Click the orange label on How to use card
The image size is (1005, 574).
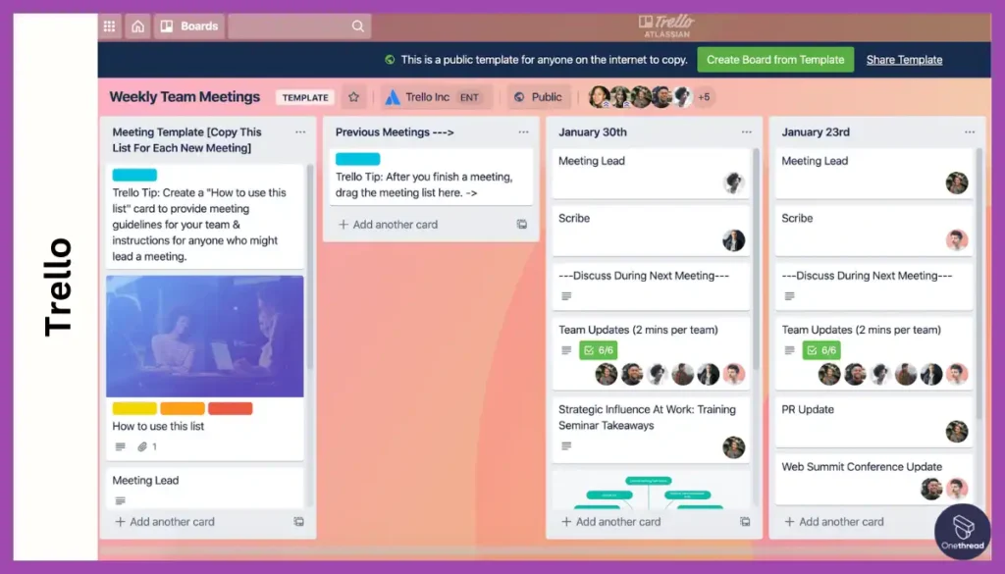(183, 408)
